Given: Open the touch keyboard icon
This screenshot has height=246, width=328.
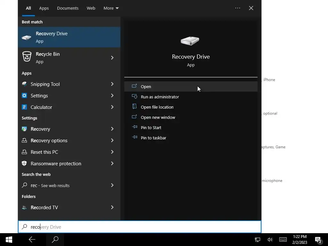Looking at the screenshot, I should pyautogui.click(x=283, y=240).
